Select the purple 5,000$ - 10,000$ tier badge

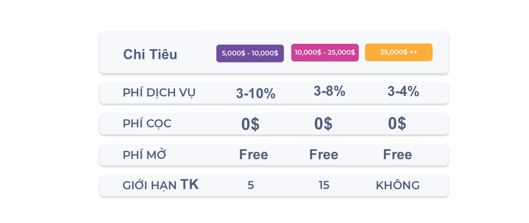coord(250,53)
